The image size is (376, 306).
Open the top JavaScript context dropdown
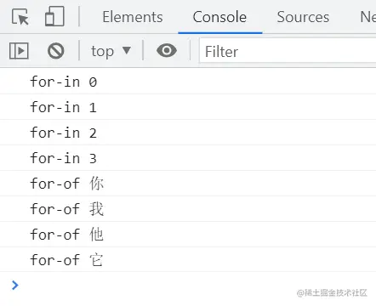111,51
